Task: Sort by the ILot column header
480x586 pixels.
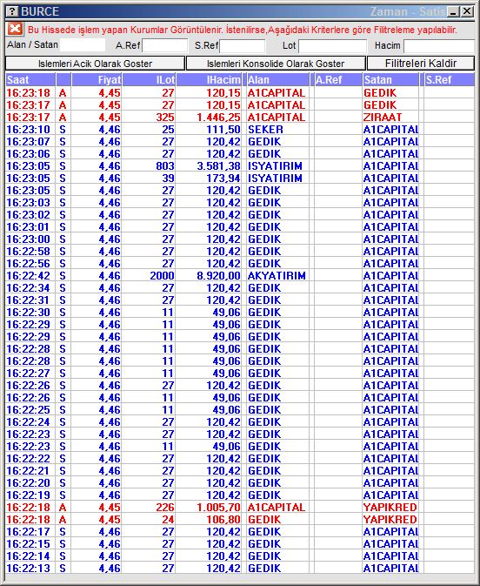Action: pos(149,79)
